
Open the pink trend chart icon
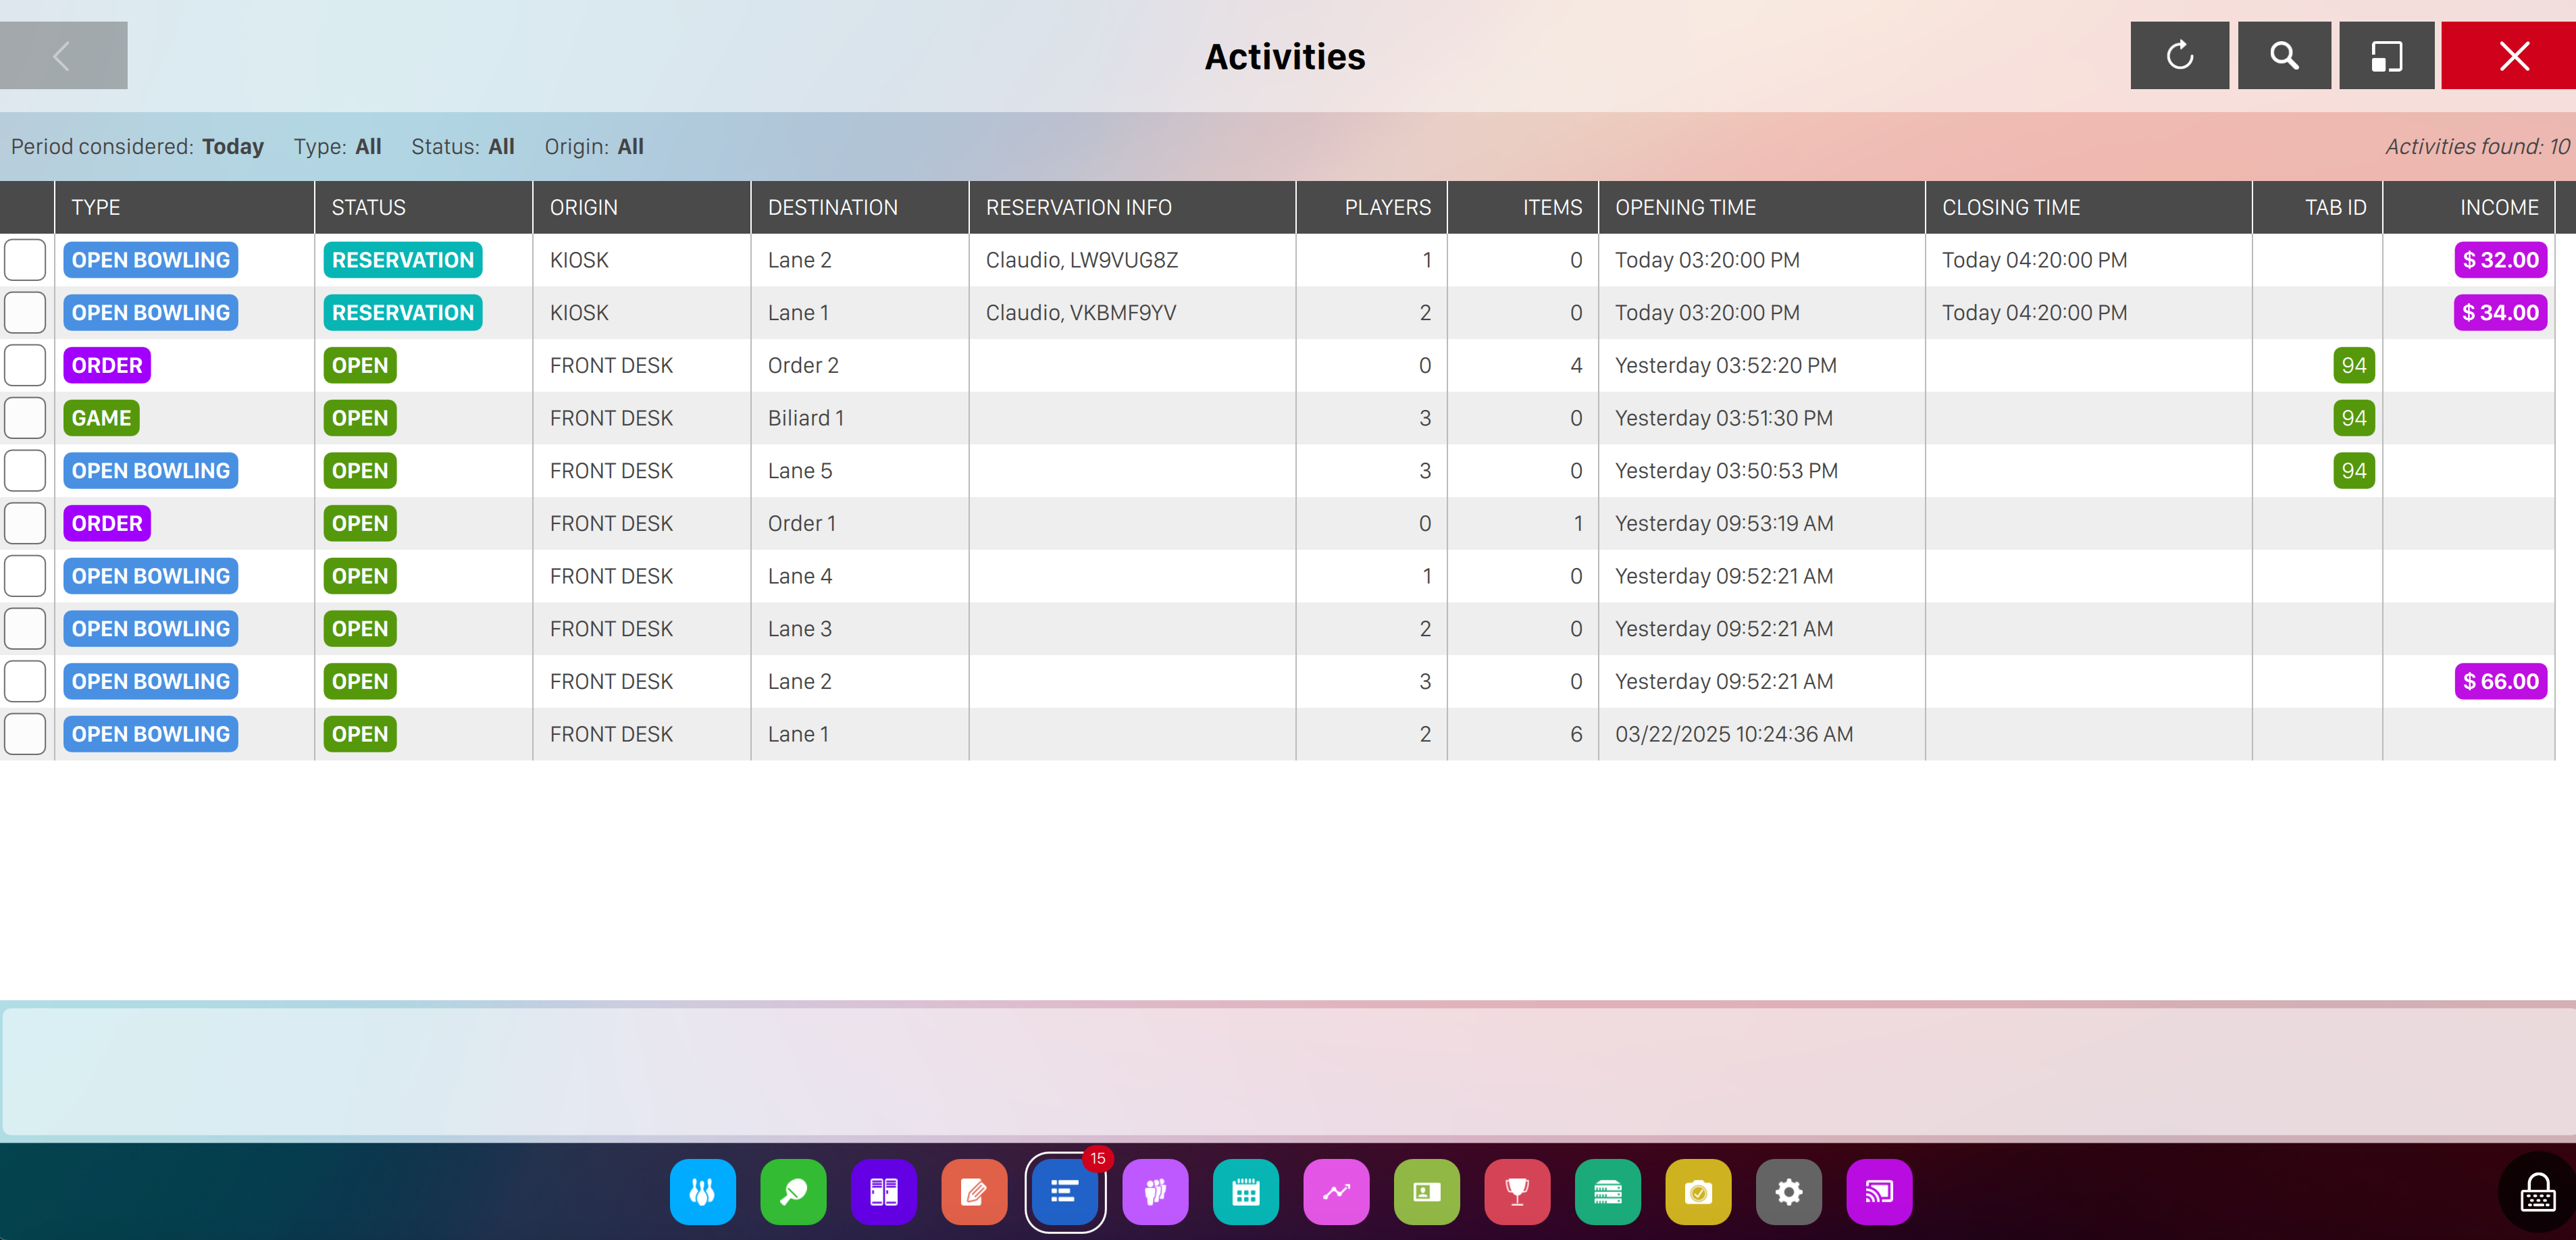coord(1336,1191)
